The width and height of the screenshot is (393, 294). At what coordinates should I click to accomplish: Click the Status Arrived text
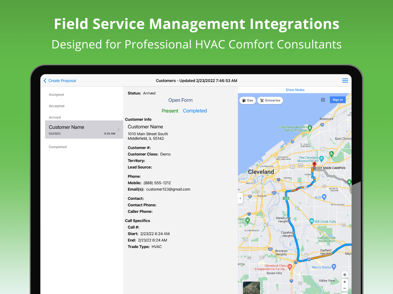141,93
